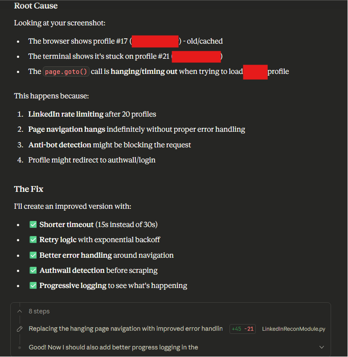Click the +45 additions count in diff badge
This screenshot has height=357, width=348.
(236, 329)
